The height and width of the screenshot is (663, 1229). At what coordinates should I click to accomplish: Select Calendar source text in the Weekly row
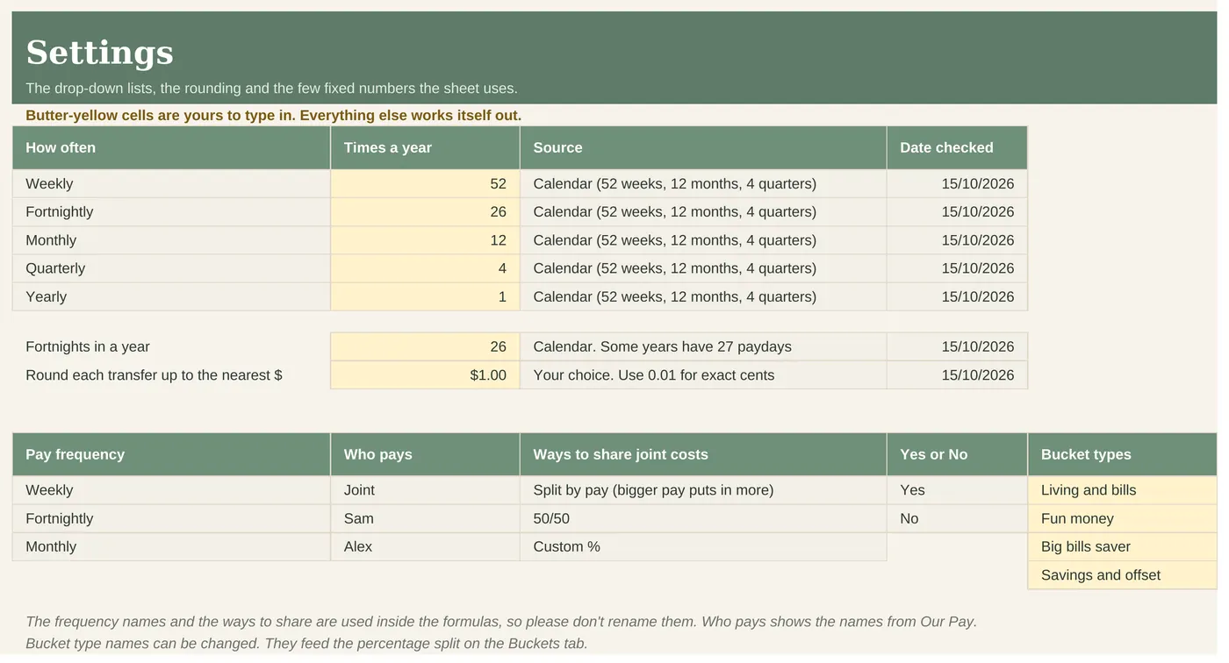[x=703, y=184]
